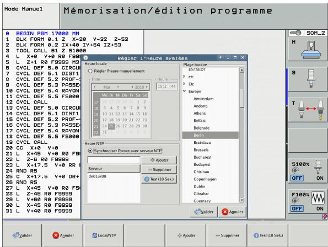This screenshot has height=247, width=328.
Task: Cancel with dialog Annuler button
Action: [x=232, y=212]
